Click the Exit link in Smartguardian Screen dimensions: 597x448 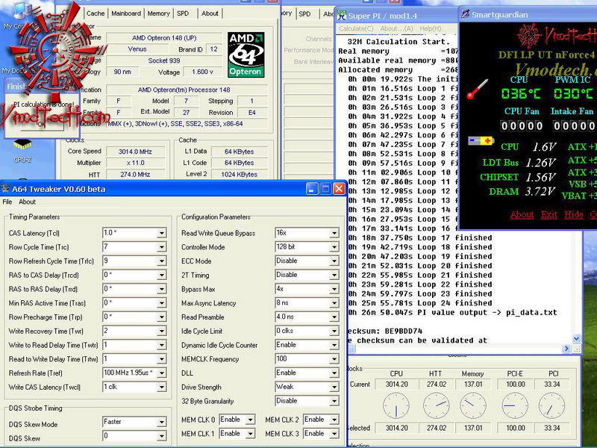549,215
